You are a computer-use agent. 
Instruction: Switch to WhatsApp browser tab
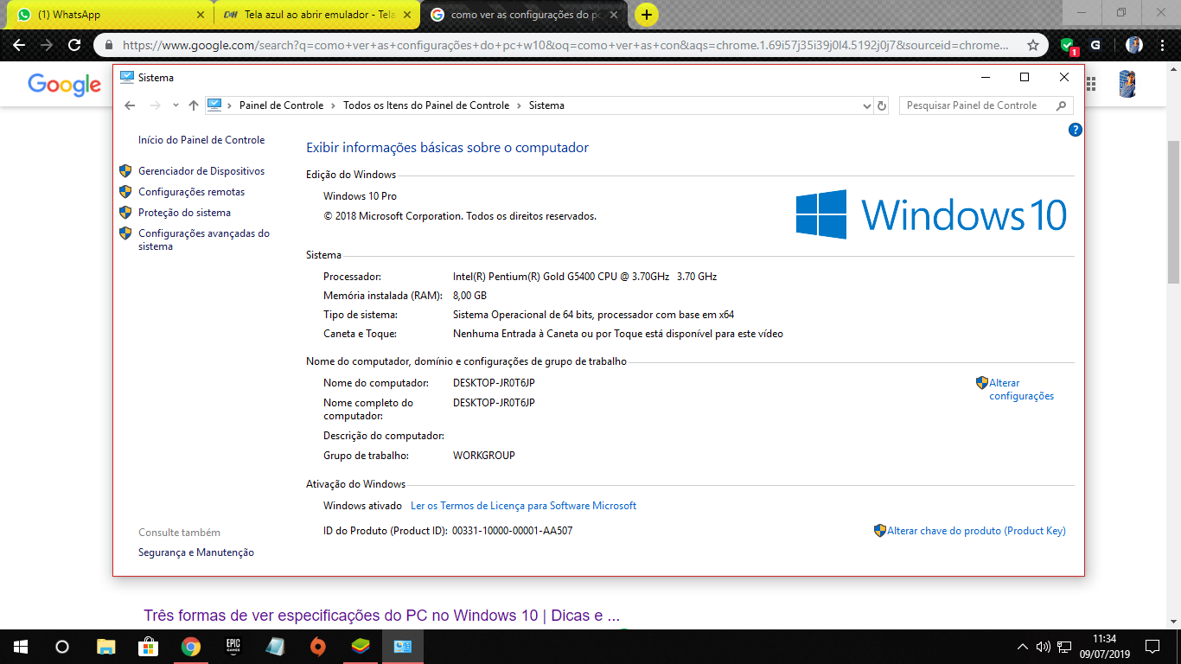point(108,15)
